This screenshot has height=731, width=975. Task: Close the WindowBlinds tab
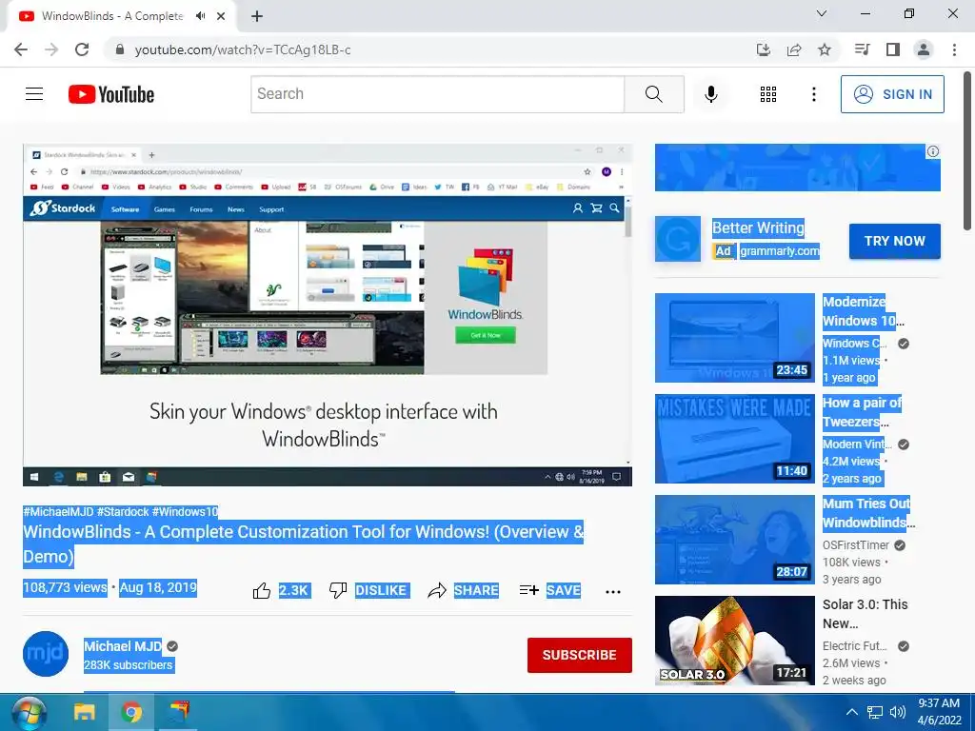221,16
